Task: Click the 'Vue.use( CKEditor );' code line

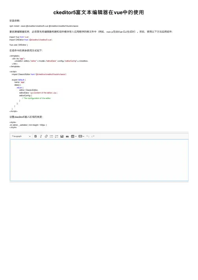Action: [x=18, y=45]
